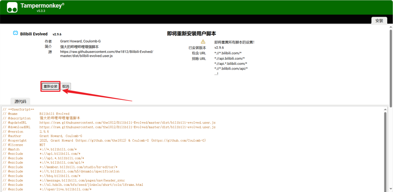Screen dimensions: 393x192
Task: Click the @author code line
Action: point(42,136)
